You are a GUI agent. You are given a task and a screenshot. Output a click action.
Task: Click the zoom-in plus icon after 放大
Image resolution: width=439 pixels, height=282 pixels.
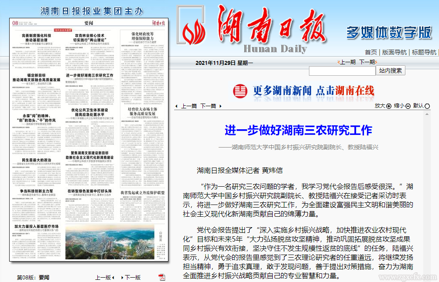tap(389, 106)
